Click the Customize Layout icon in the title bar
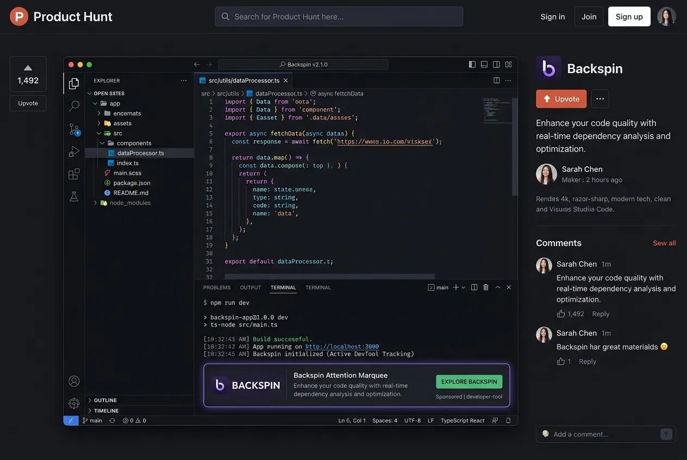The height and width of the screenshot is (460, 687). pos(509,65)
